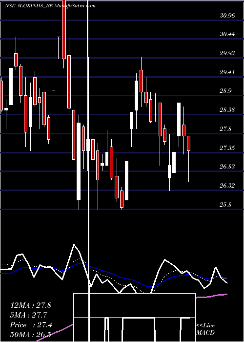Click the 25.8 price axis label
The height and width of the screenshot is (342, 244).
(x=225, y=205)
